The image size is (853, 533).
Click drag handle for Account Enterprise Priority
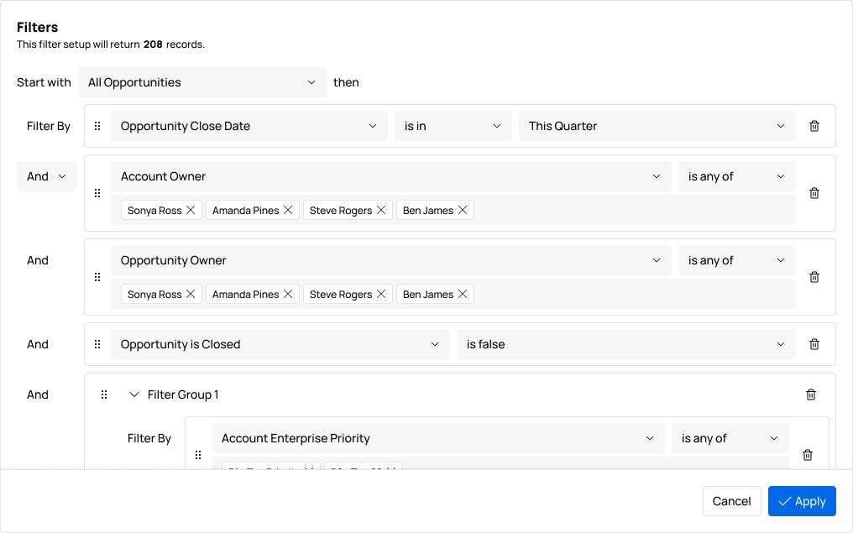(x=198, y=455)
